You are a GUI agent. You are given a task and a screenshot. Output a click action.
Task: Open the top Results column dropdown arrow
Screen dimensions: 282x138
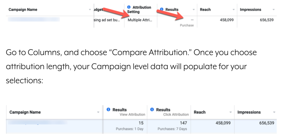tap(194, 10)
